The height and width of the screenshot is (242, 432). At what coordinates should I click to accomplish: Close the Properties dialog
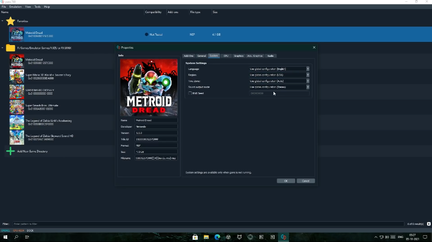click(314, 47)
